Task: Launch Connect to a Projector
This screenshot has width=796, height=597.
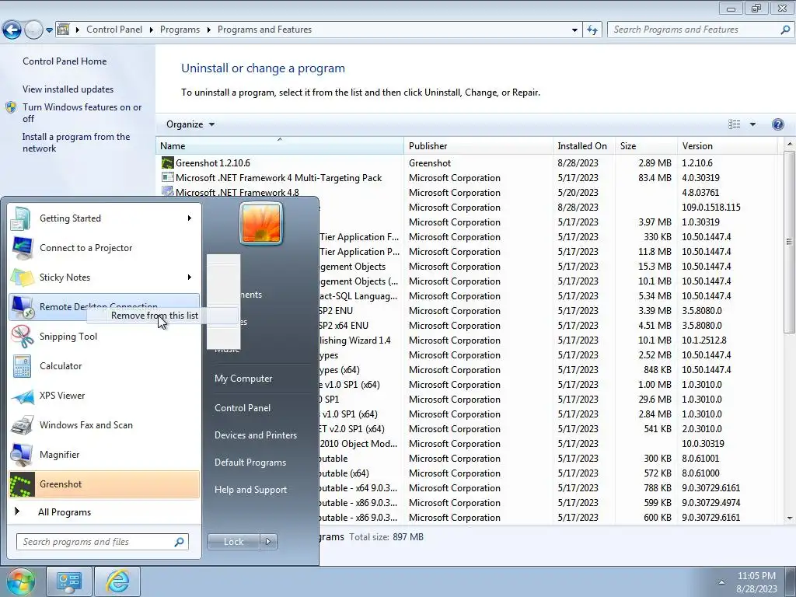Action: (104, 248)
